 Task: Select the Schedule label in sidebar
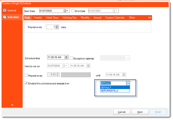point(13,17)
